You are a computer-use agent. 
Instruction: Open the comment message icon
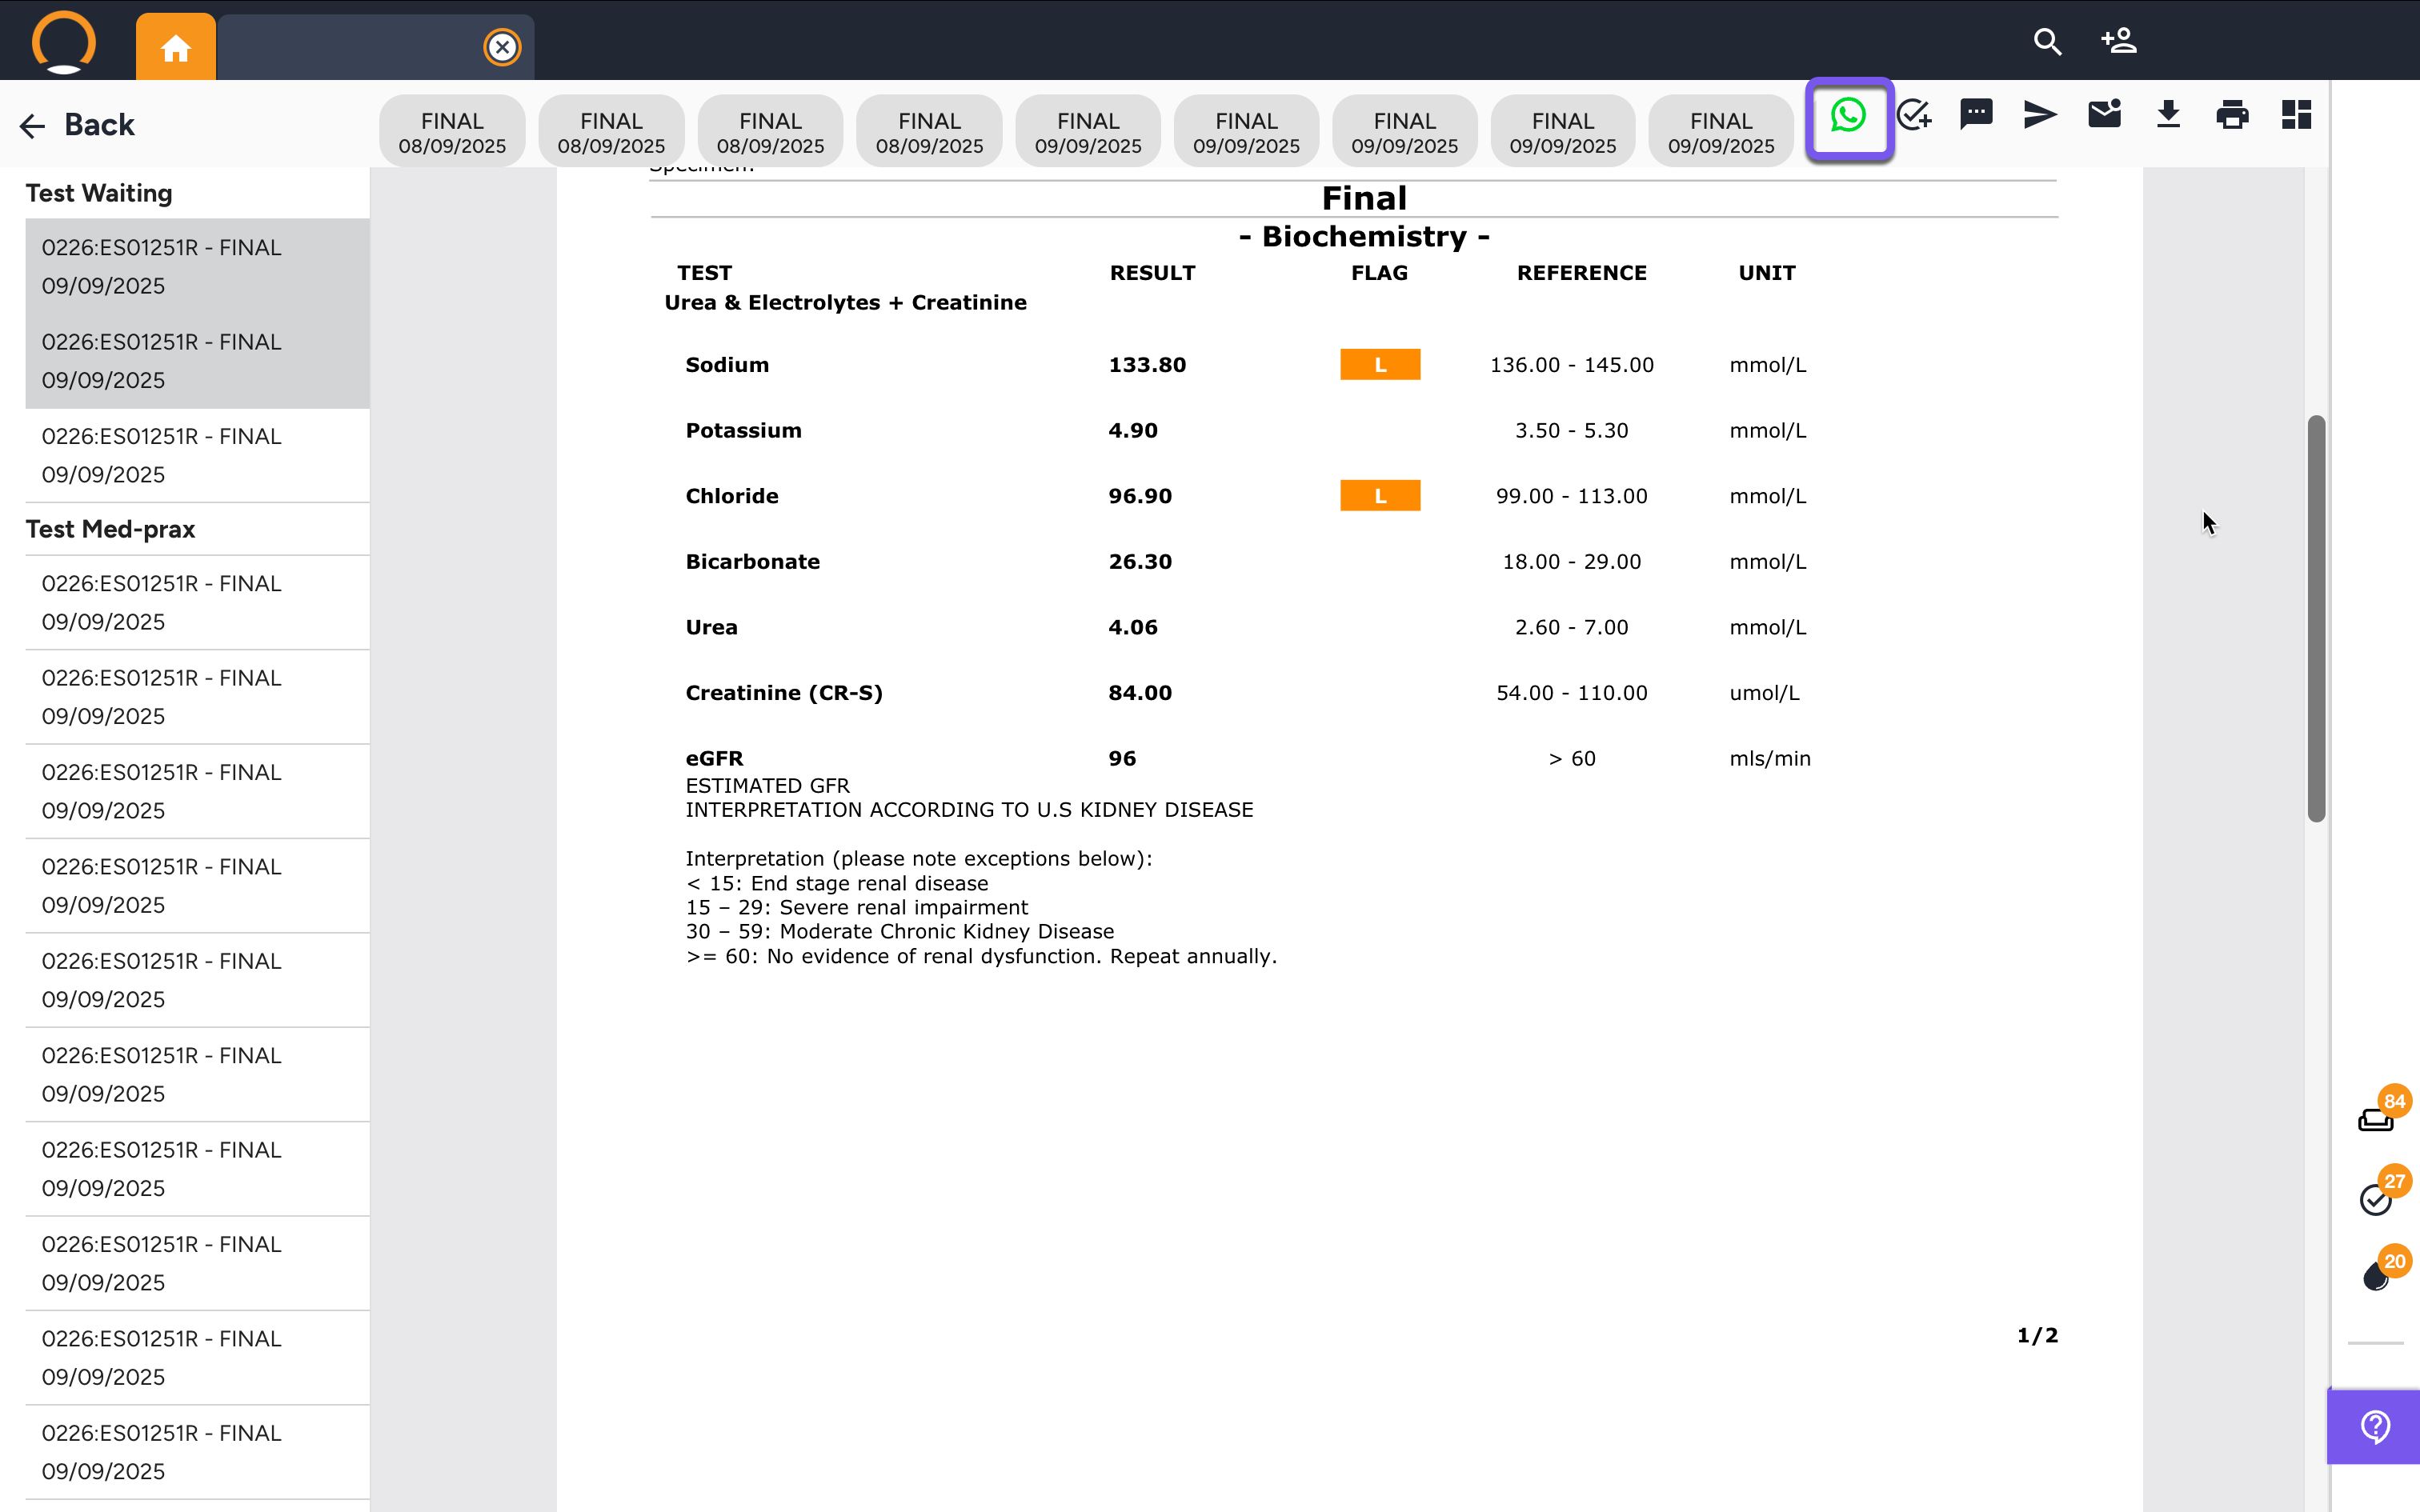[x=1976, y=115]
